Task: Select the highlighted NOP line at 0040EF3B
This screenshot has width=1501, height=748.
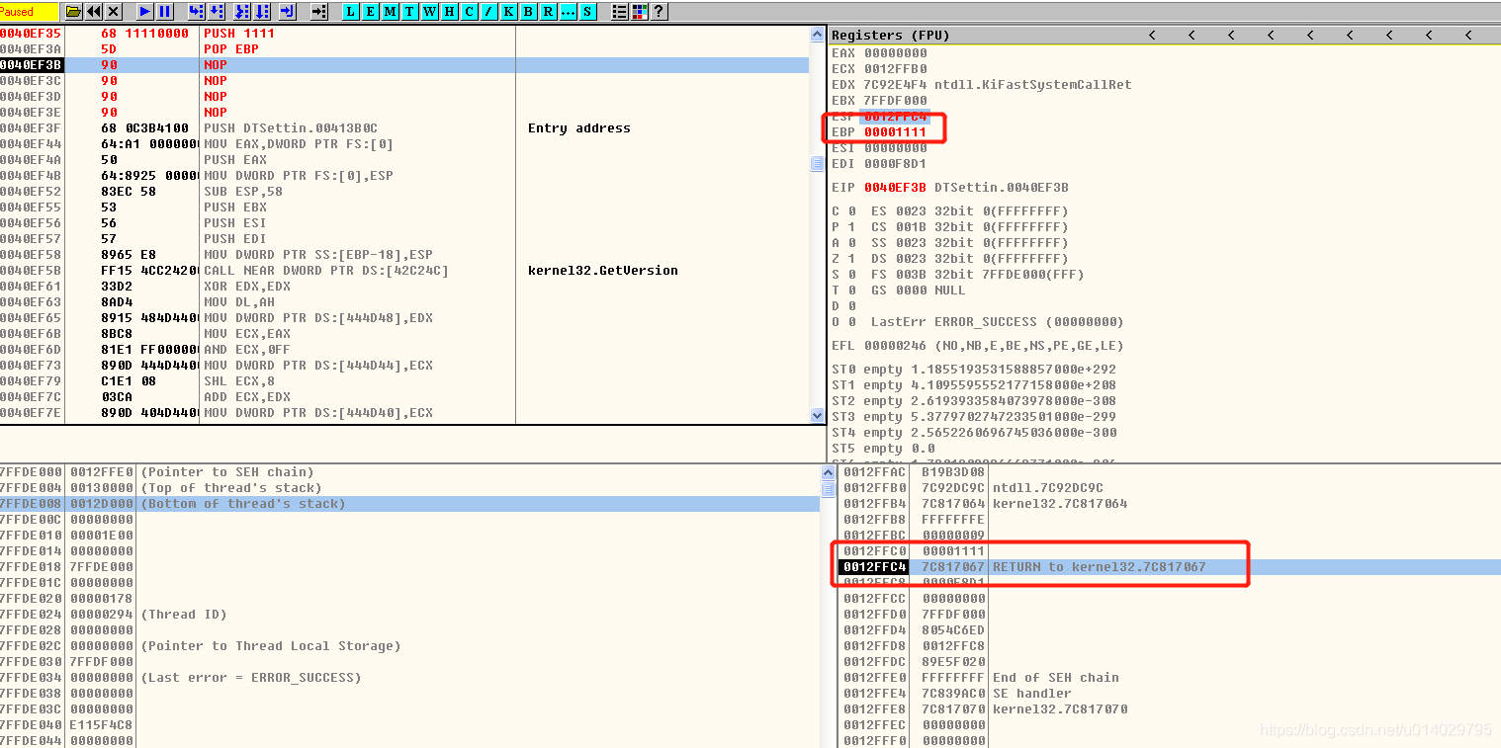Action: pyautogui.click(x=404, y=65)
